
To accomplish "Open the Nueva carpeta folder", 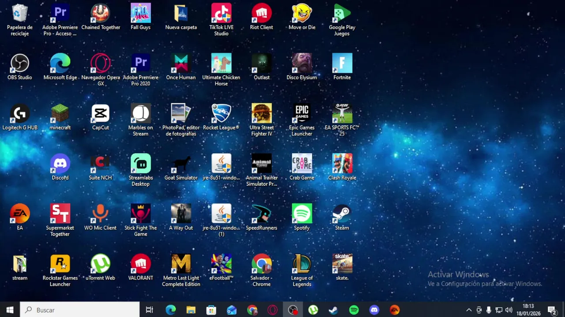I will [181, 17].
